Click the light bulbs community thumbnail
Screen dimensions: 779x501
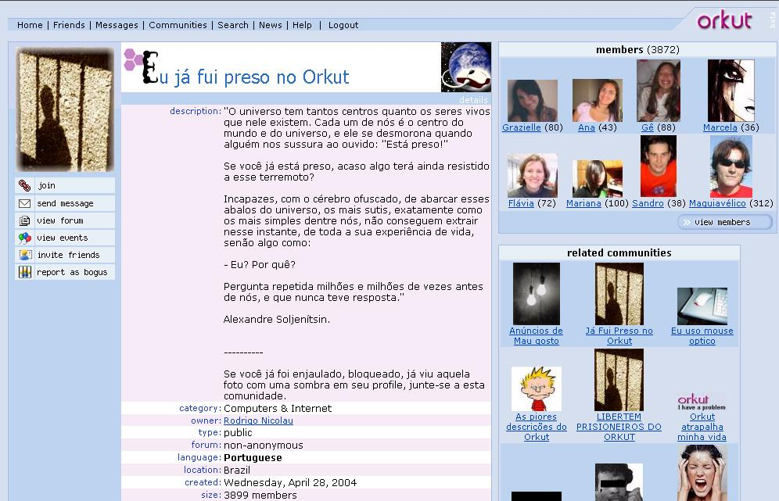pos(536,294)
